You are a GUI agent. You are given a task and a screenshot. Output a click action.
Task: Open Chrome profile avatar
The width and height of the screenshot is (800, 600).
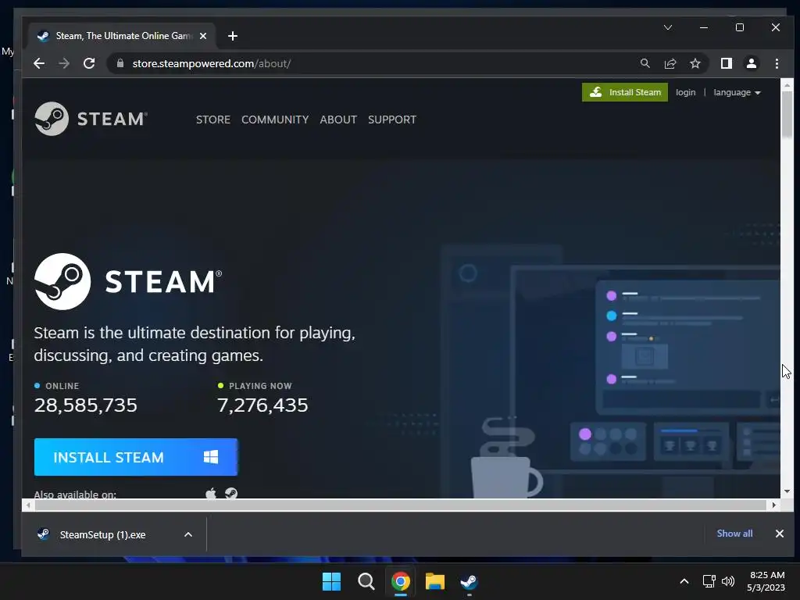click(x=751, y=63)
